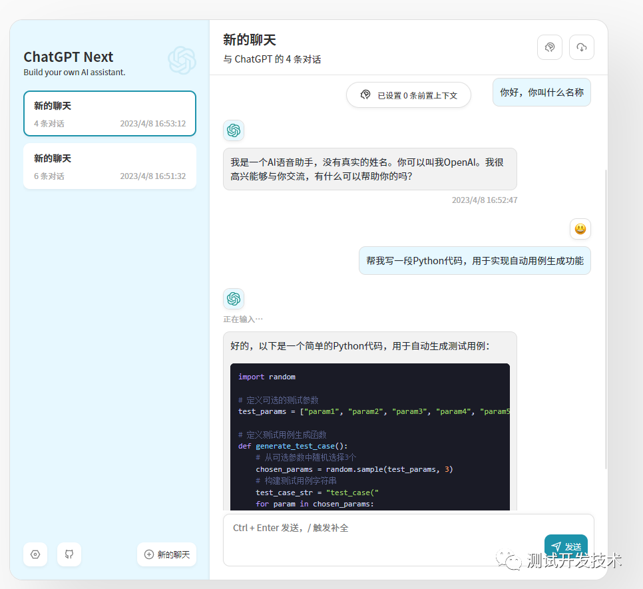Click the plus icon in 新的聊天 button
The height and width of the screenshot is (589, 643).
tap(148, 554)
